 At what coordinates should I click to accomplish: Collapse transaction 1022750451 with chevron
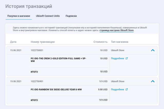(153, 81)
